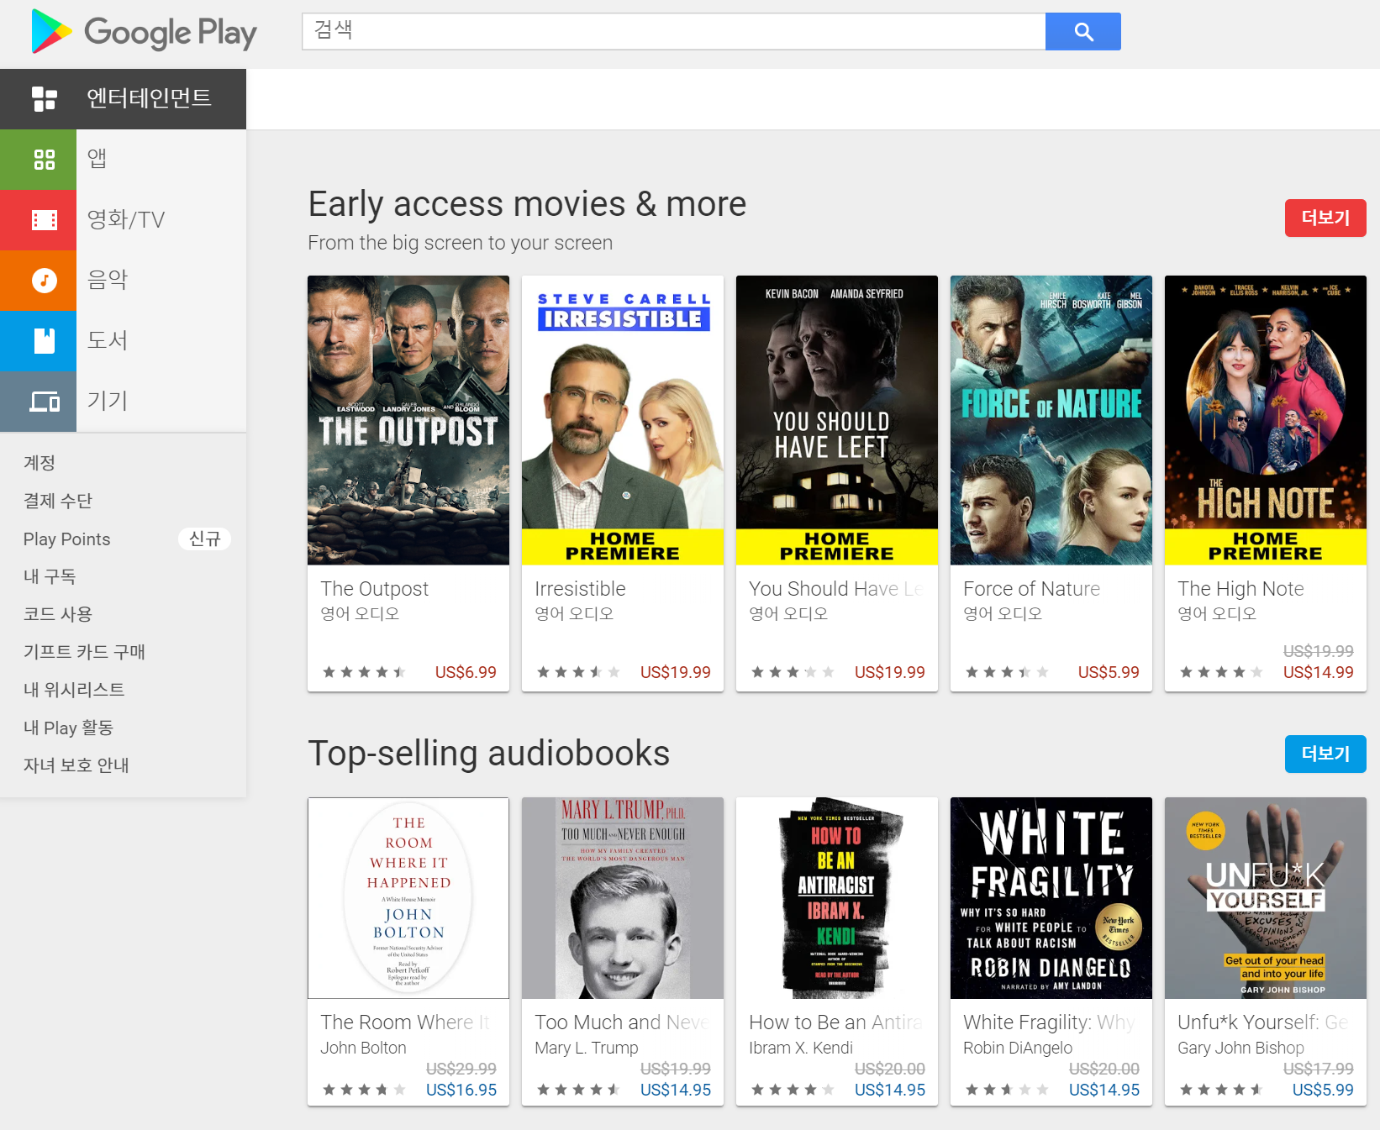The image size is (1380, 1130).
Task: Click the US$5.99 price for Force of Nature
Action: [x=1109, y=672]
